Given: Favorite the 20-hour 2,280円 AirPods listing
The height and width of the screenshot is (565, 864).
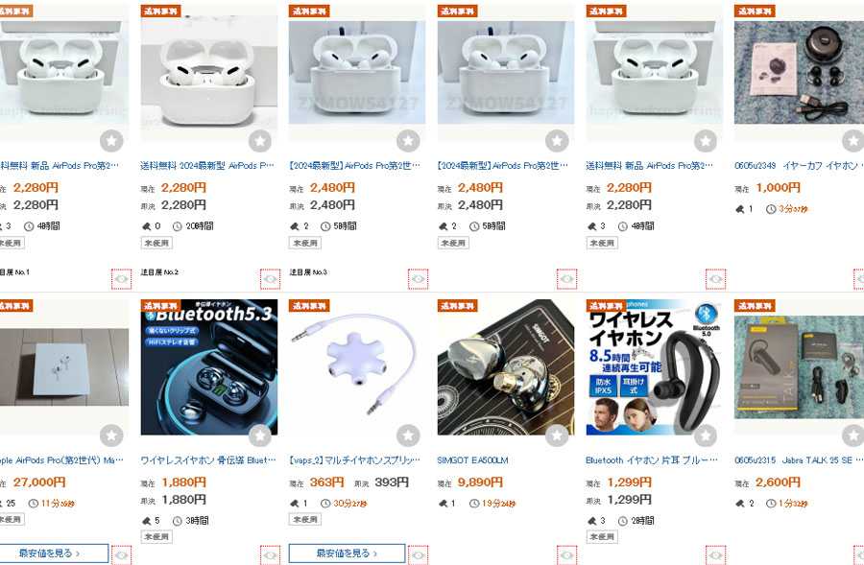Looking at the screenshot, I should click(260, 141).
